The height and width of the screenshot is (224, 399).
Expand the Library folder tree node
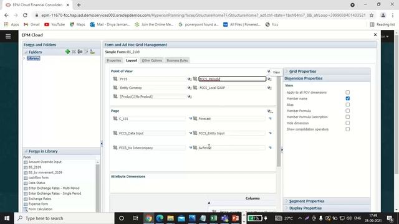(x=24, y=58)
